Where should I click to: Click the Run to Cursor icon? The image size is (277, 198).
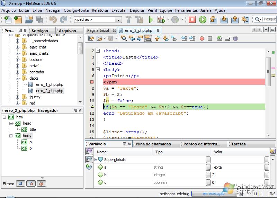click(245, 19)
